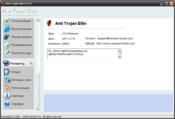
Task: Open the Справка question mark icon
Action: coord(7,104)
